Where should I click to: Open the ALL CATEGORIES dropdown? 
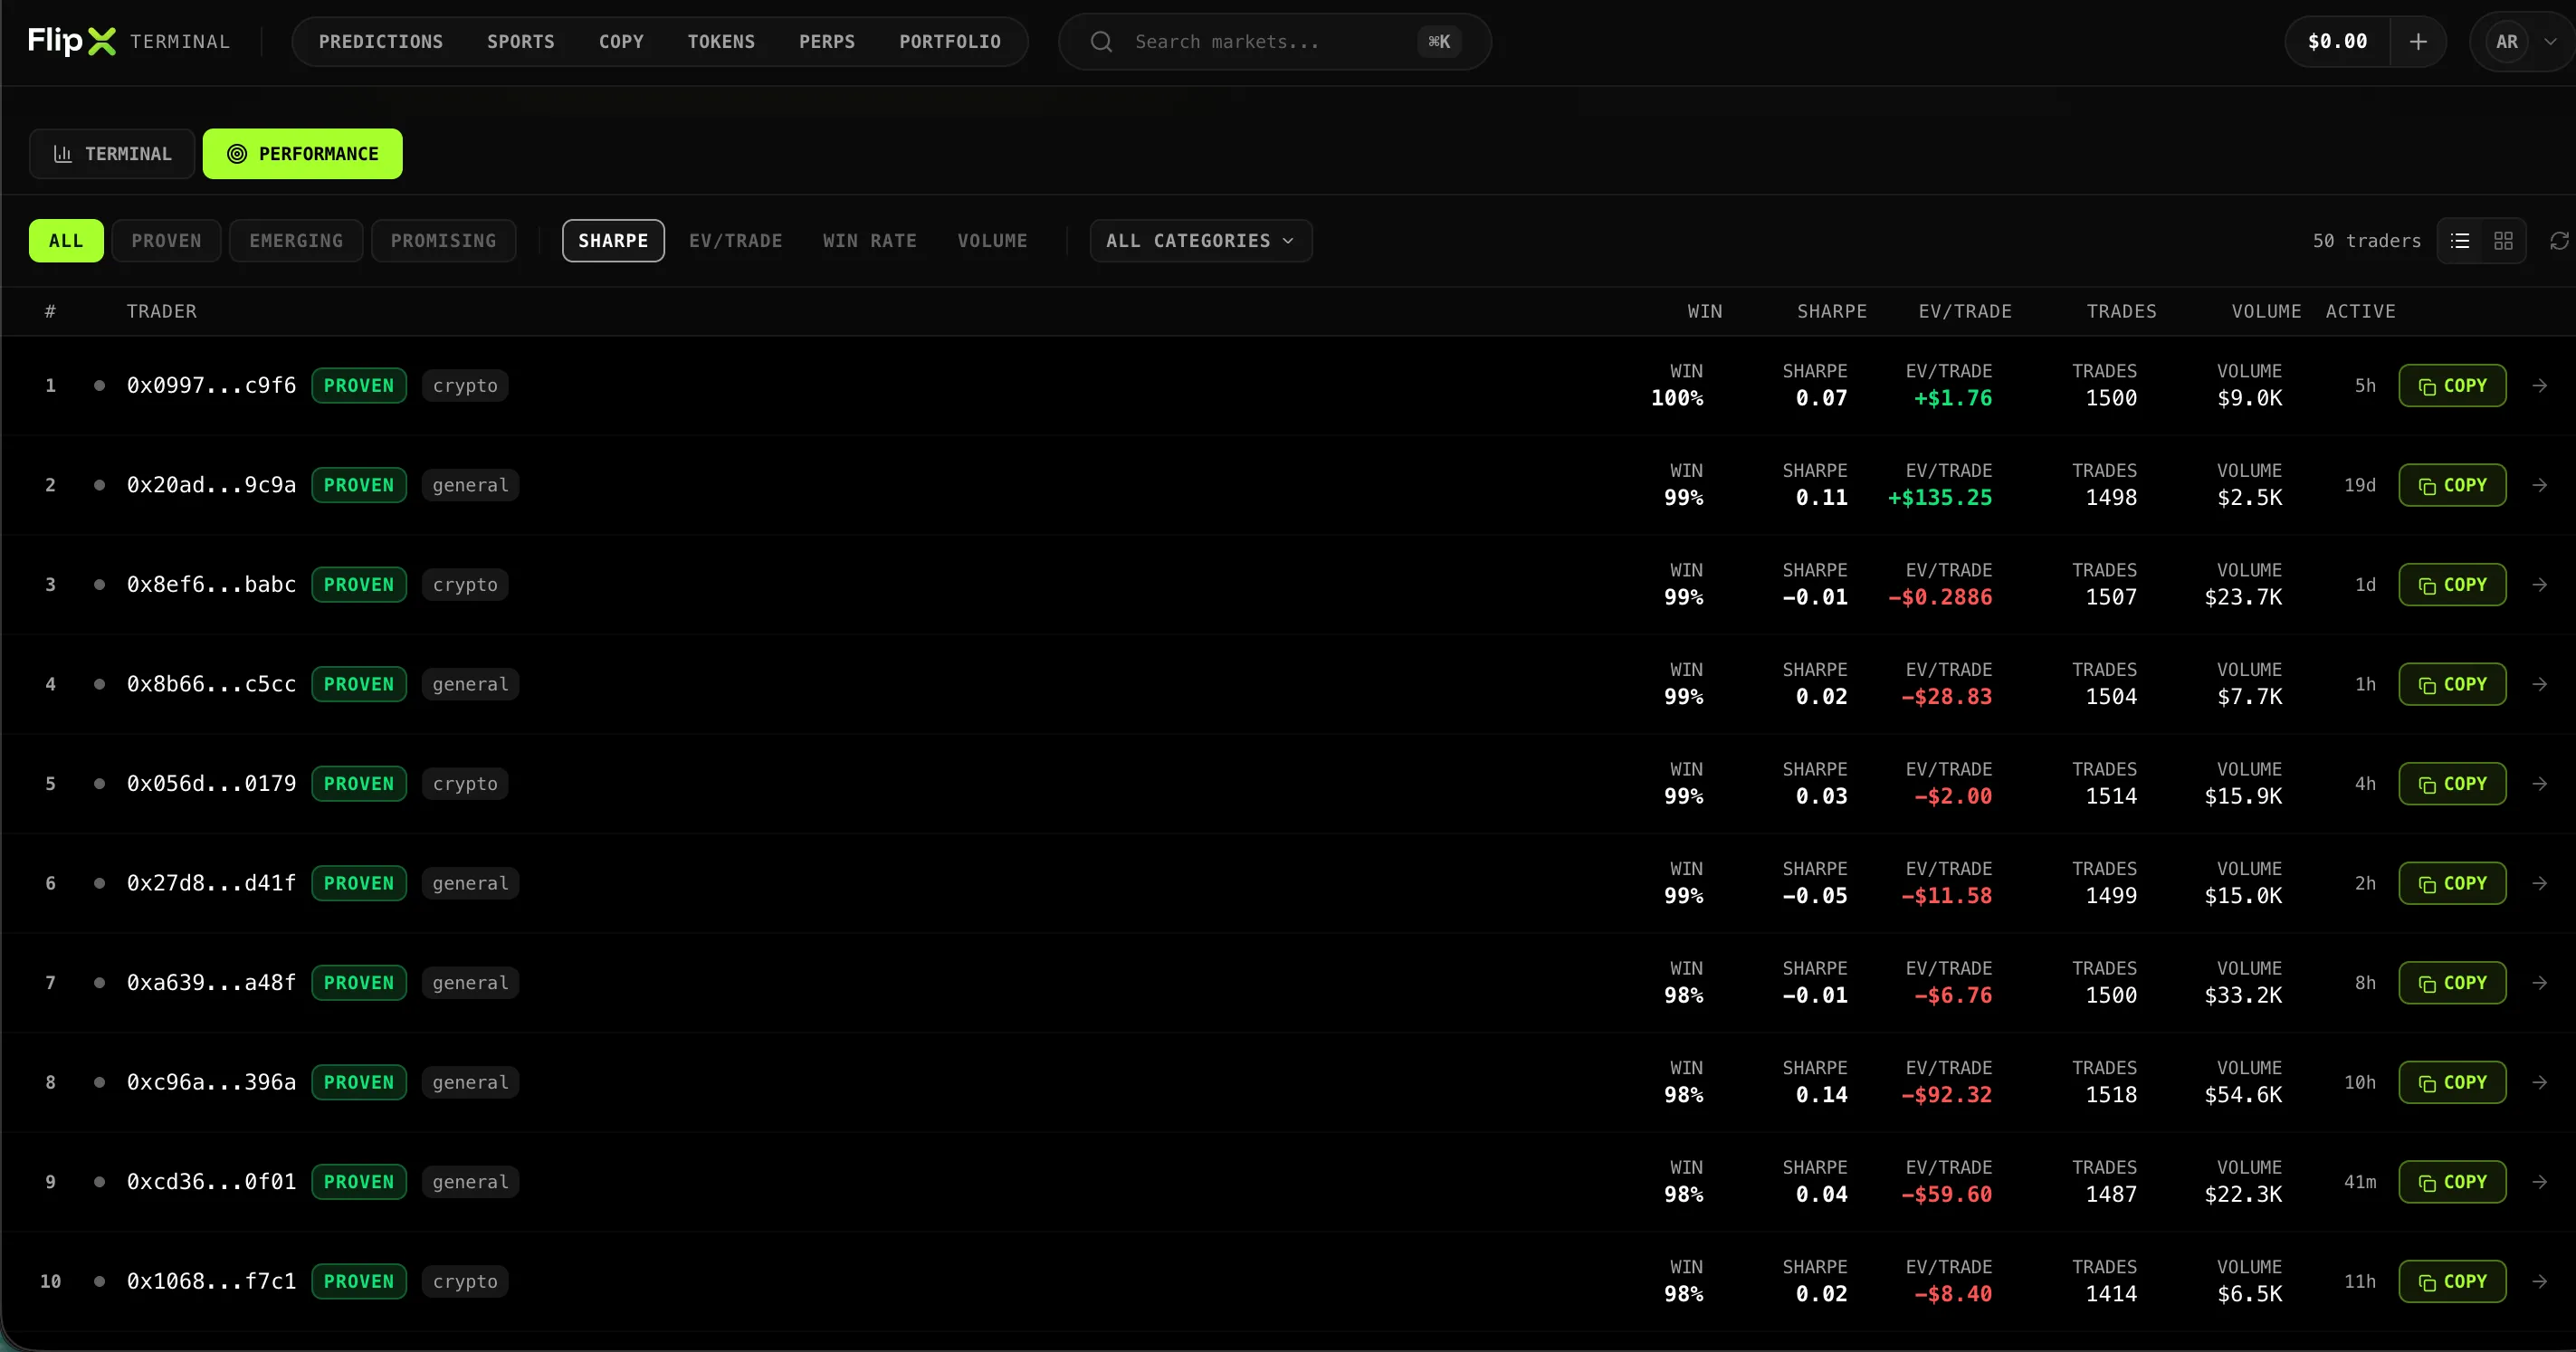[x=1199, y=240]
